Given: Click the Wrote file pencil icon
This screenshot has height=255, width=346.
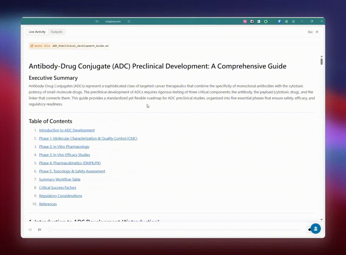Looking at the screenshot, I should 32,46.
